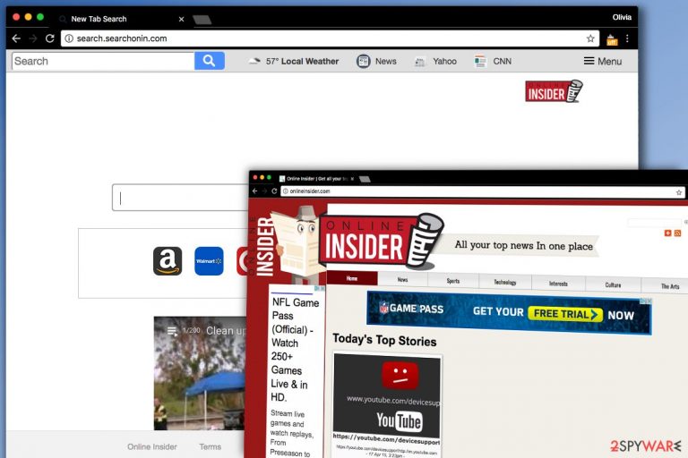Open the Sports tab on Online Insider
688x458 pixels.
[453, 281]
